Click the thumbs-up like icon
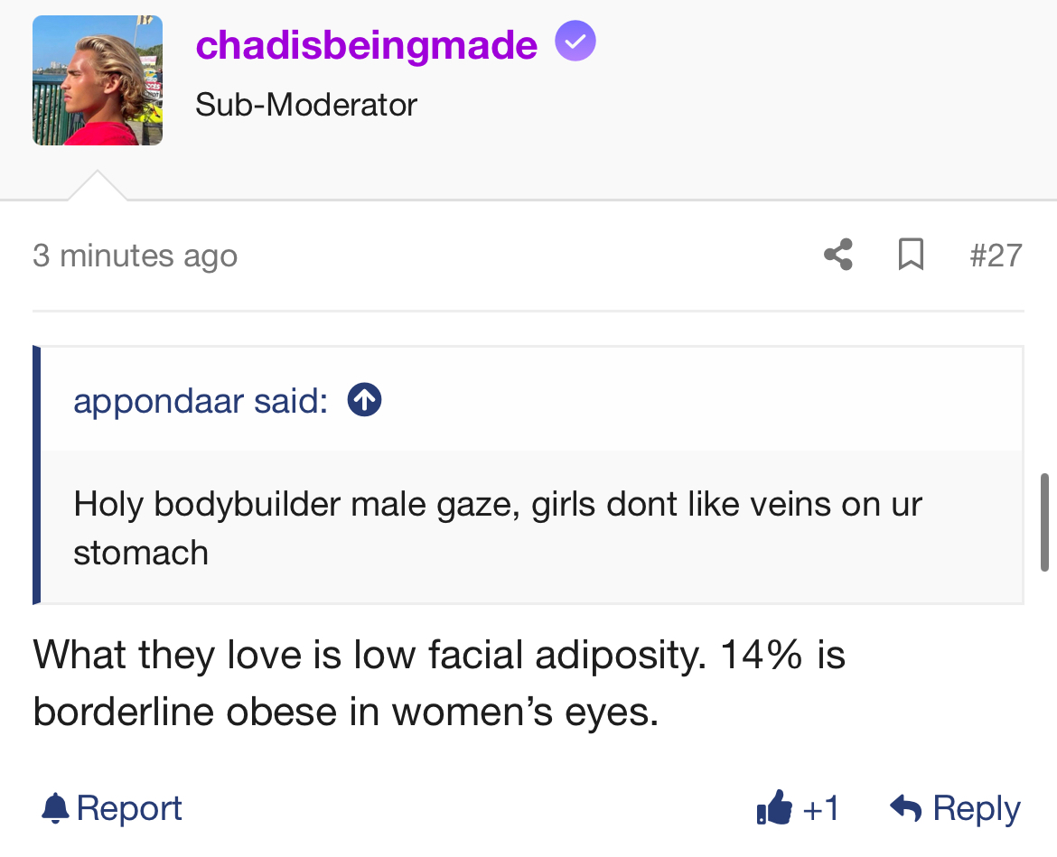Viewport: 1057px width, 857px height. tap(775, 807)
